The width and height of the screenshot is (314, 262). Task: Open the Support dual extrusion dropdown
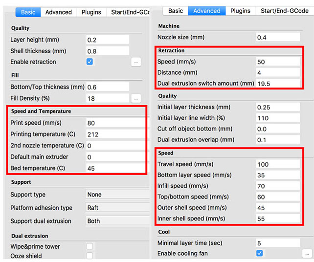118,221
